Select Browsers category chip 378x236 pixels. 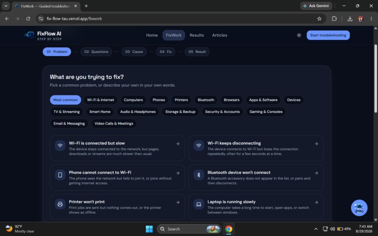pos(231,100)
